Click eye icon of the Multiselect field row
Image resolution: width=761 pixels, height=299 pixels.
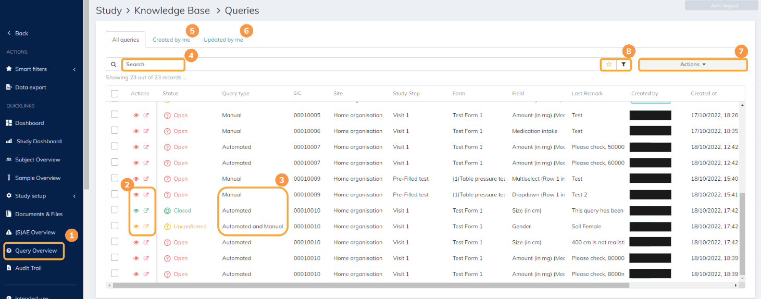pyautogui.click(x=136, y=179)
